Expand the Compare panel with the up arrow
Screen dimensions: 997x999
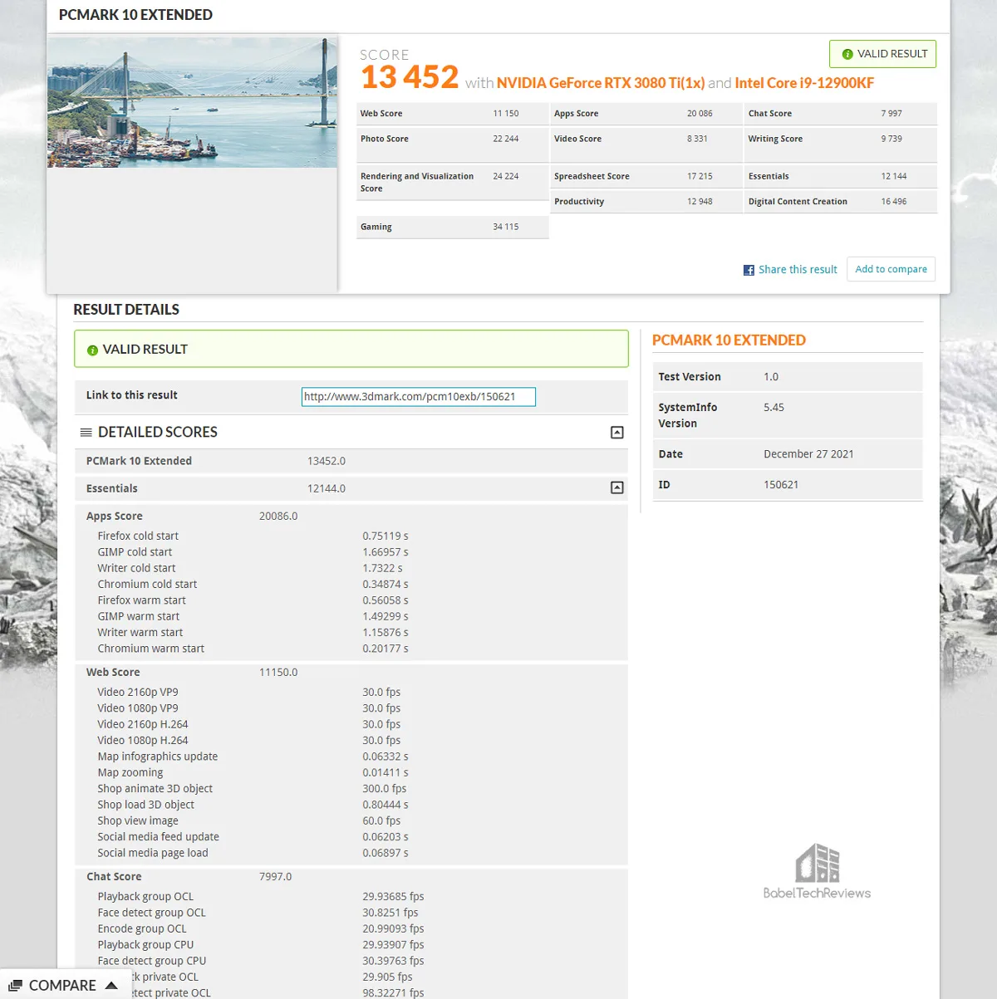tap(111, 986)
